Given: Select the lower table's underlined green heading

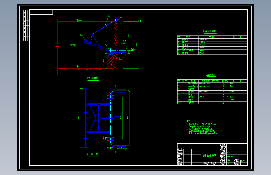Looking at the screenshot, I should [211, 75].
